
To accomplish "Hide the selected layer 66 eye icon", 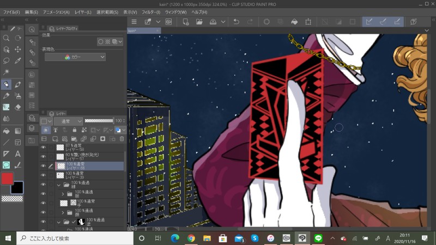I will click(43, 166).
